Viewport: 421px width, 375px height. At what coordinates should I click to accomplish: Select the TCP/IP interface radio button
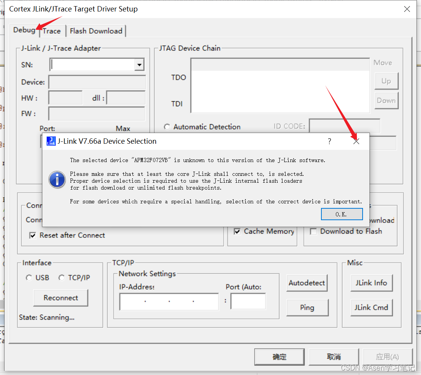pyautogui.click(x=62, y=278)
